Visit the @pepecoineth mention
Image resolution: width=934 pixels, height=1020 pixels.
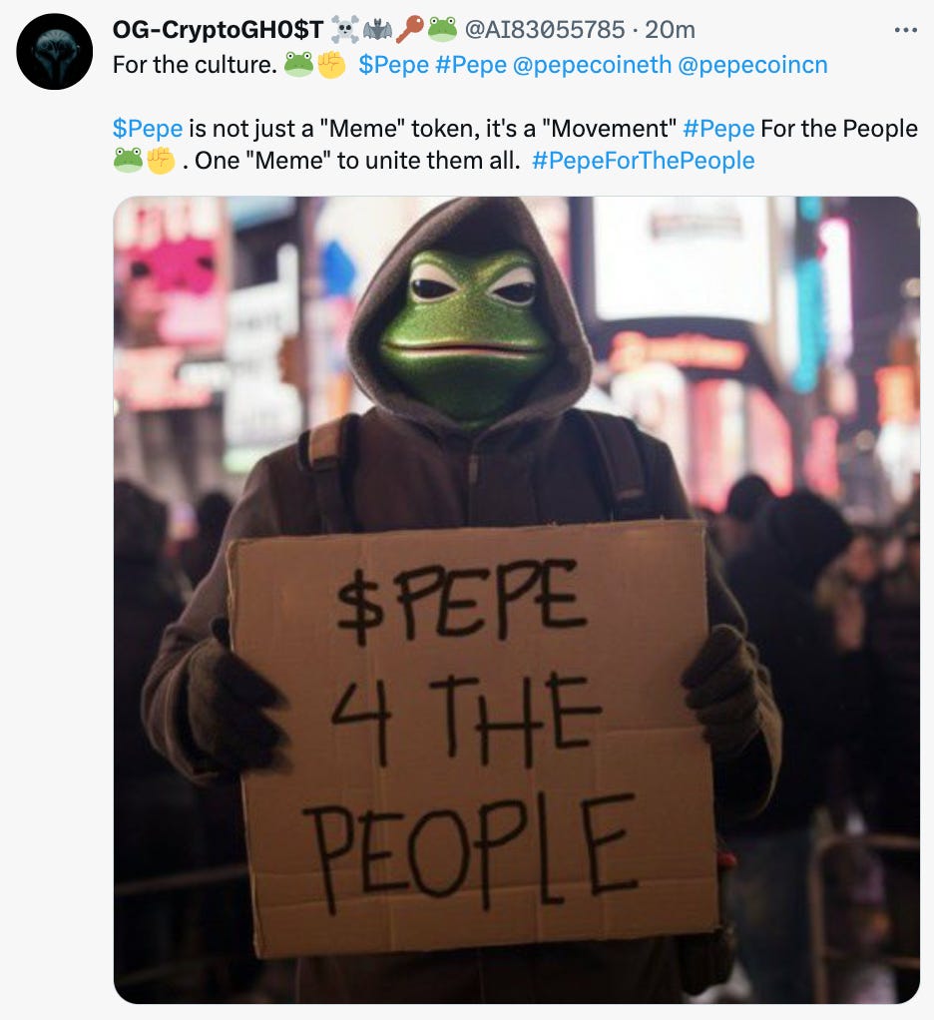point(592,65)
